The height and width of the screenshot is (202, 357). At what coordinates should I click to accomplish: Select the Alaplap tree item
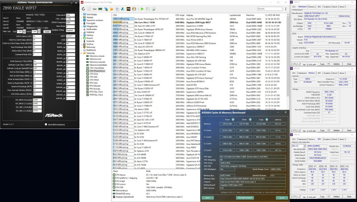[90, 17]
